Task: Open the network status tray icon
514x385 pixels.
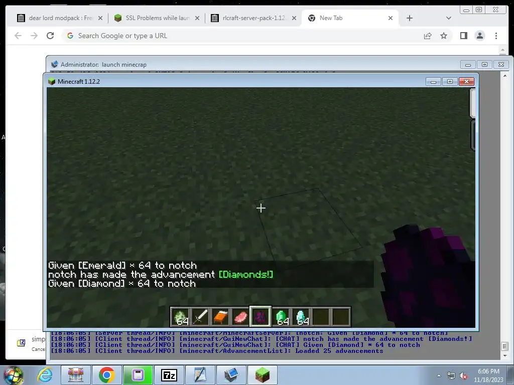Action: tap(451, 375)
